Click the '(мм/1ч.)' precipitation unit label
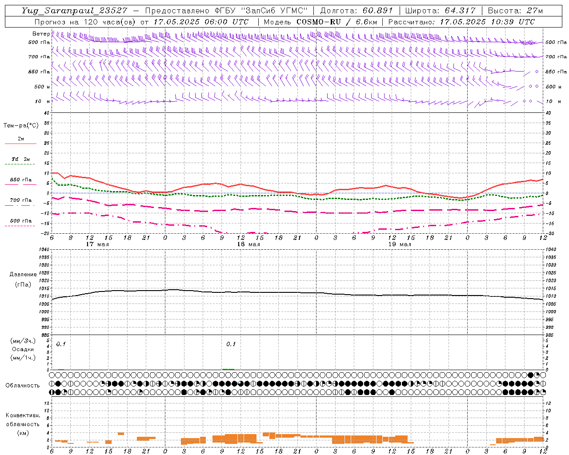The width and height of the screenshot is (569, 455). (23, 358)
